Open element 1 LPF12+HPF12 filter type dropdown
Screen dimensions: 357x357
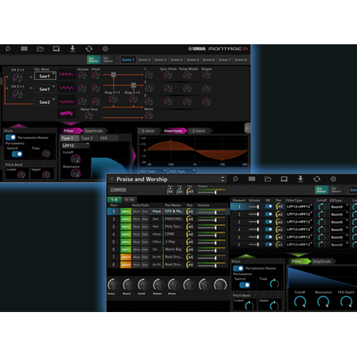[x=299, y=206]
